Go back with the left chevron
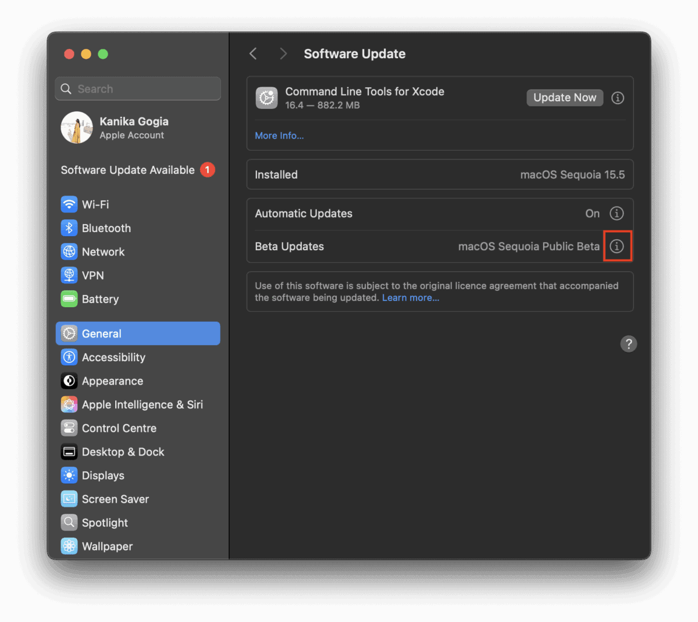The width and height of the screenshot is (698, 622). [x=253, y=54]
